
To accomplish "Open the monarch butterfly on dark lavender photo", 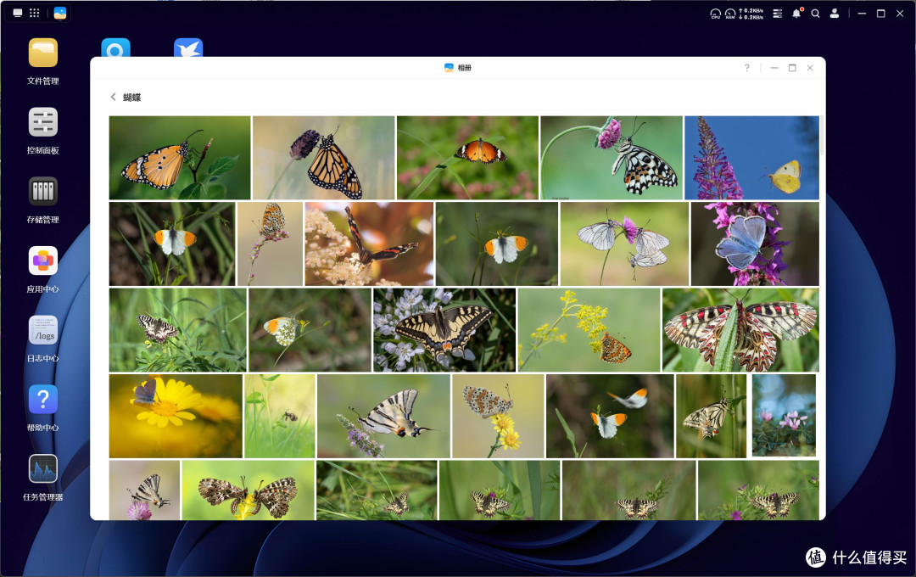I will tap(324, 158).
